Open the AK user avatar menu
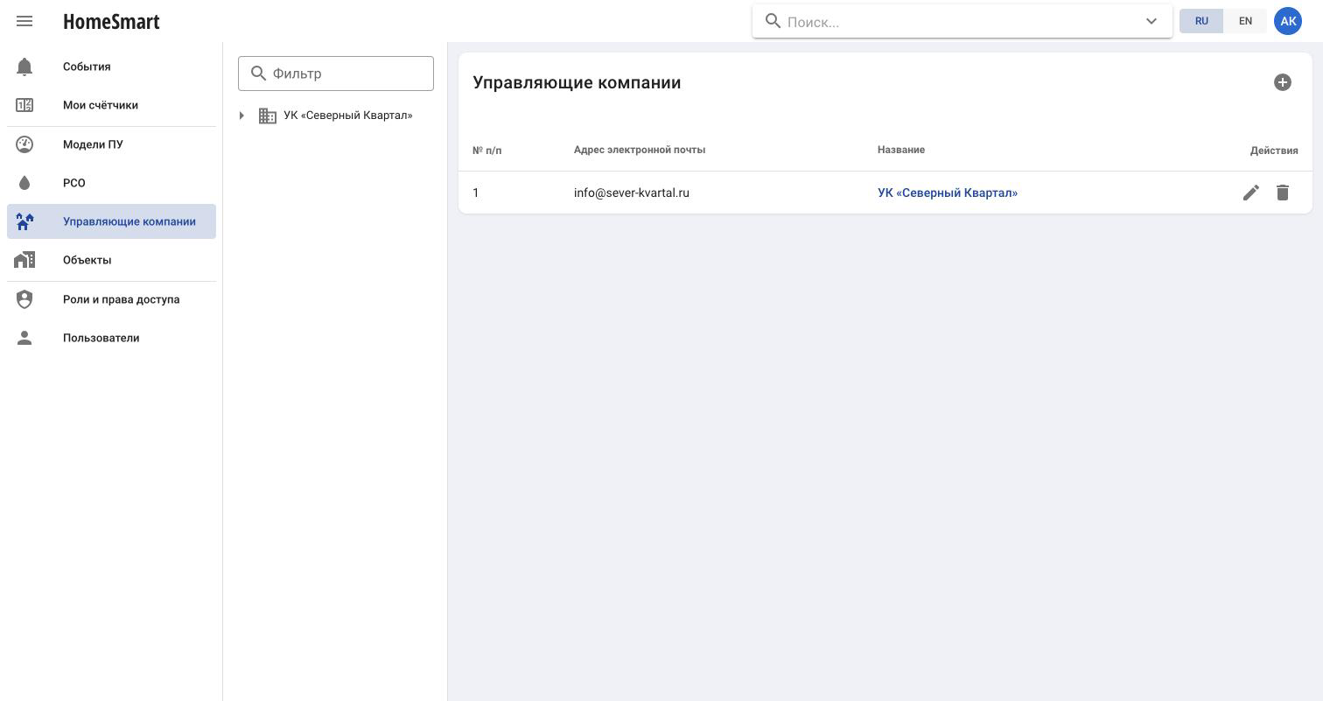The height and width of the screenshot is (701, 1323). (x=1288, y=21)
